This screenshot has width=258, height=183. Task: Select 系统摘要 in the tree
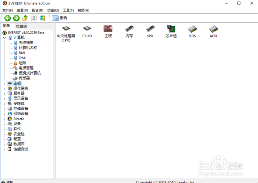[x=24, y=43]
